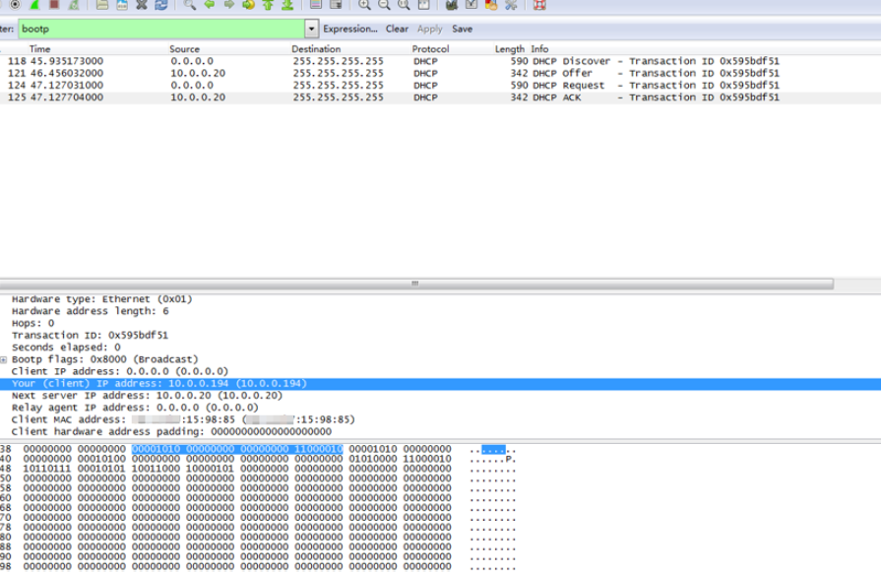
Task: Select 'Relay agent IP address: 0.0.0.0'
Action: [135, 408]
